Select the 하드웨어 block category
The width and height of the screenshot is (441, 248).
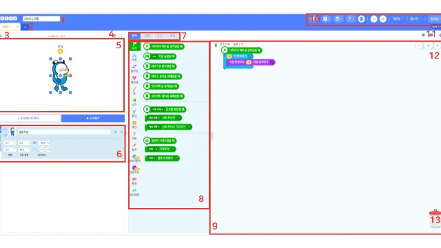[134, 192]
